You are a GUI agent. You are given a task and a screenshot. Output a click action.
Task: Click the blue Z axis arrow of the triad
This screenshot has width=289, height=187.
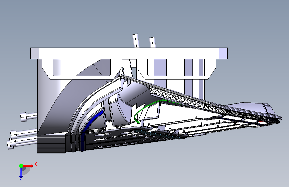21,173
